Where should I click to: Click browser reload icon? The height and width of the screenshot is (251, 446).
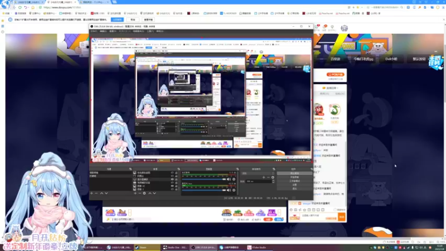20,7
